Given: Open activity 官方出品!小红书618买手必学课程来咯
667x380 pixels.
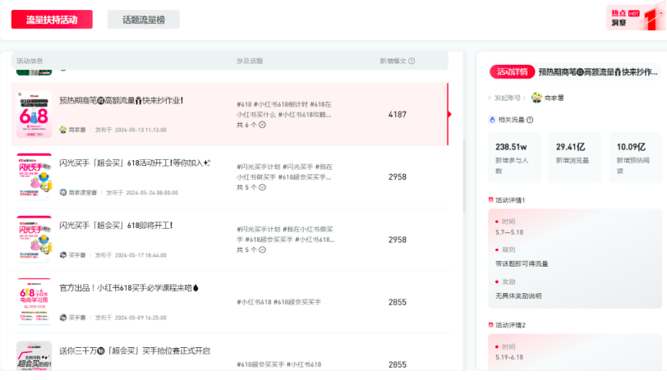Looking at the screenshot, I should point(129,288).
